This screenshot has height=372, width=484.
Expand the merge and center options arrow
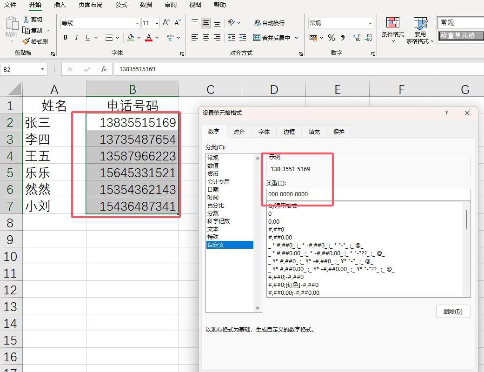click(x=296, y=38)
